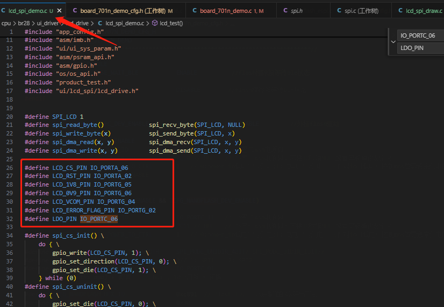Click the br28 breadcrumb segment
The height and width of the screenshot is (307, 444).
click(24, 23)
